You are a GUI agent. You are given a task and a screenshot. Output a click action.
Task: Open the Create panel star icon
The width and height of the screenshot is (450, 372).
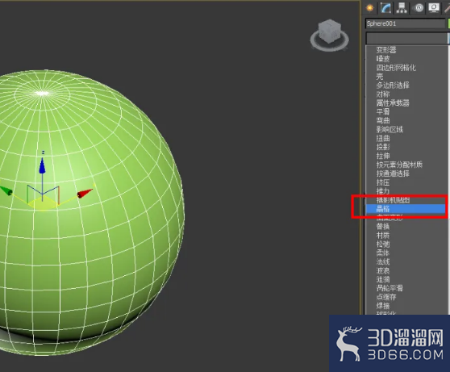tap(370, 8)
